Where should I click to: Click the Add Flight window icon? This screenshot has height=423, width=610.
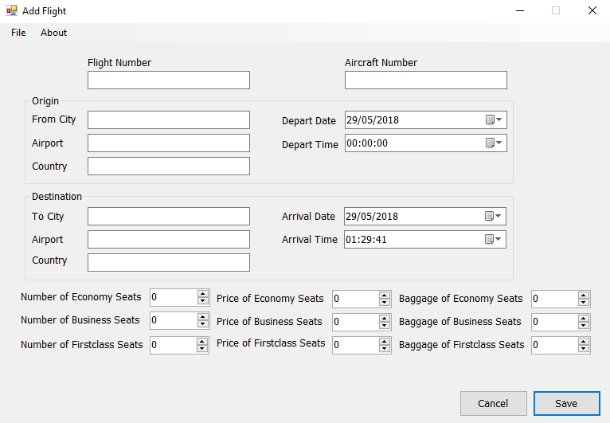[11, 11]
